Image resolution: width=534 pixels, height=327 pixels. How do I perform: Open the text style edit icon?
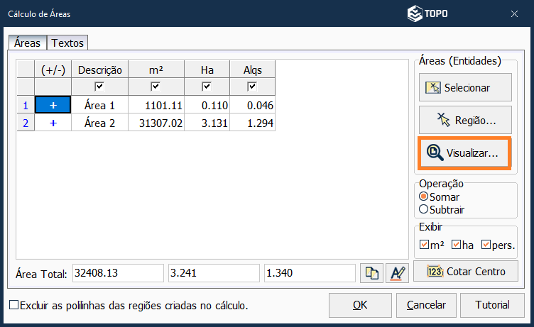(396, 274)
